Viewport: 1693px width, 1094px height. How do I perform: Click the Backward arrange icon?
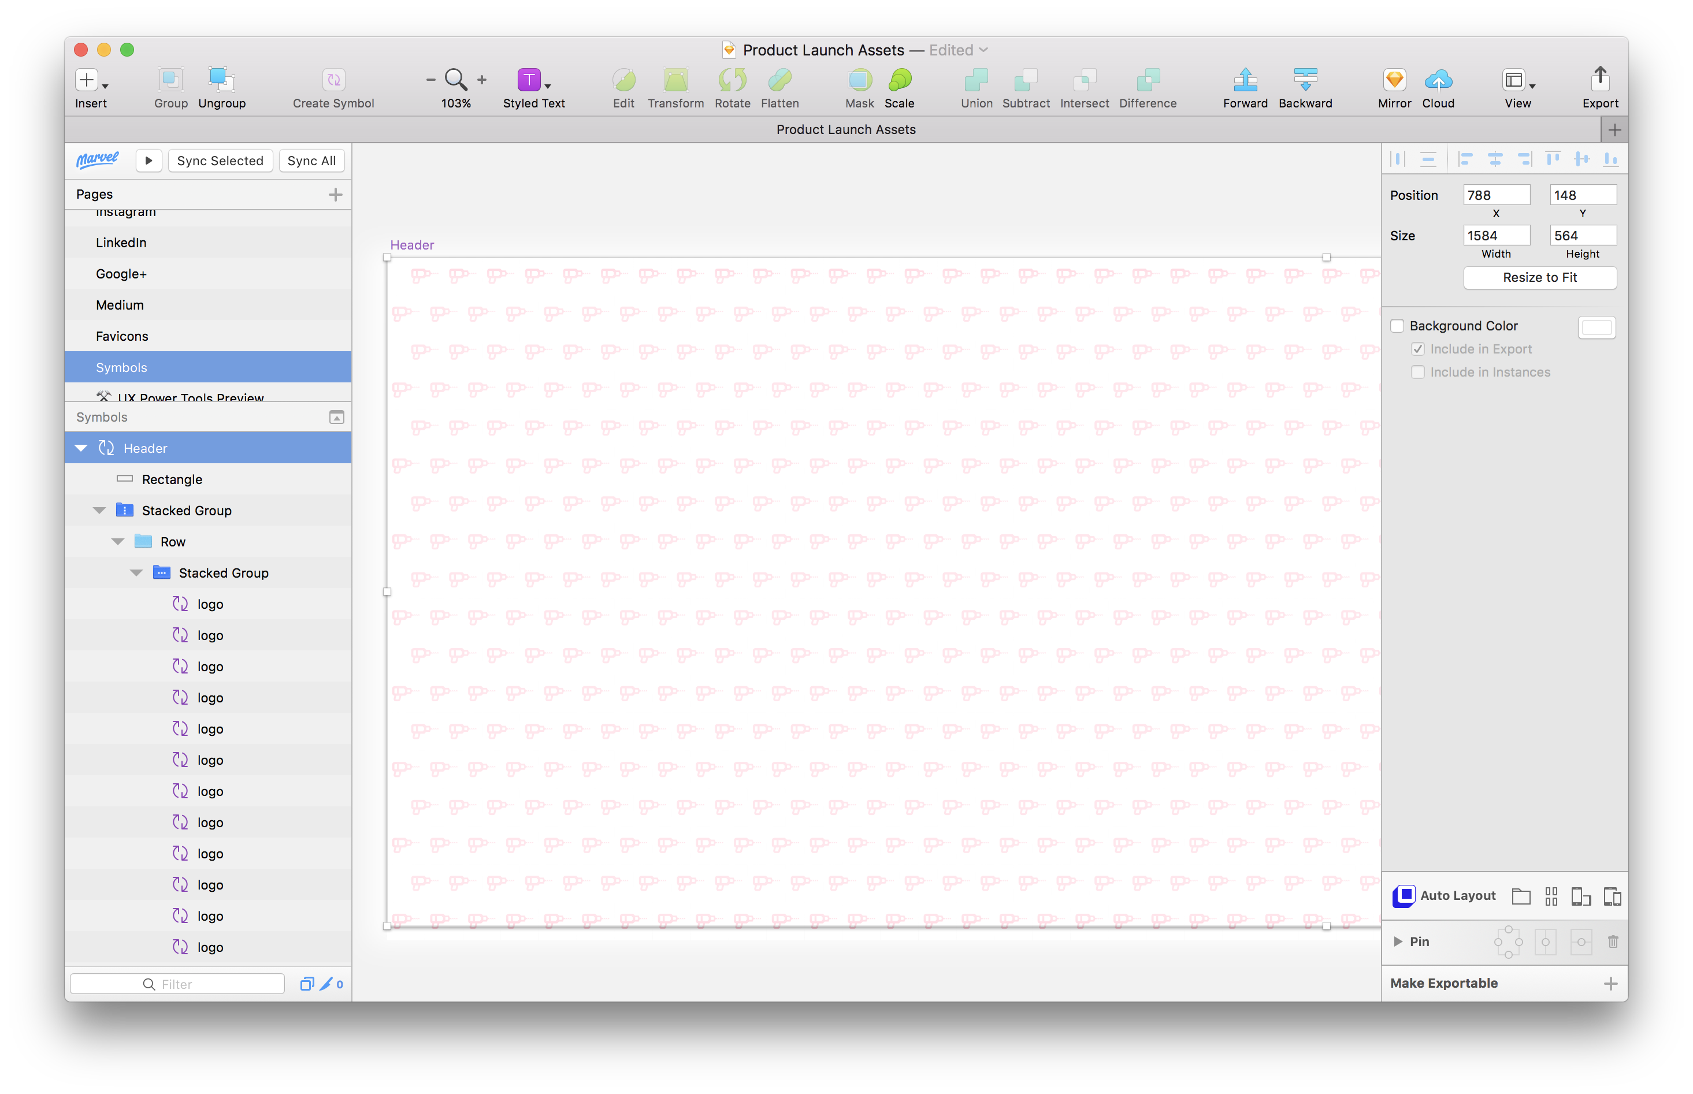click(x=1305, y=80)
